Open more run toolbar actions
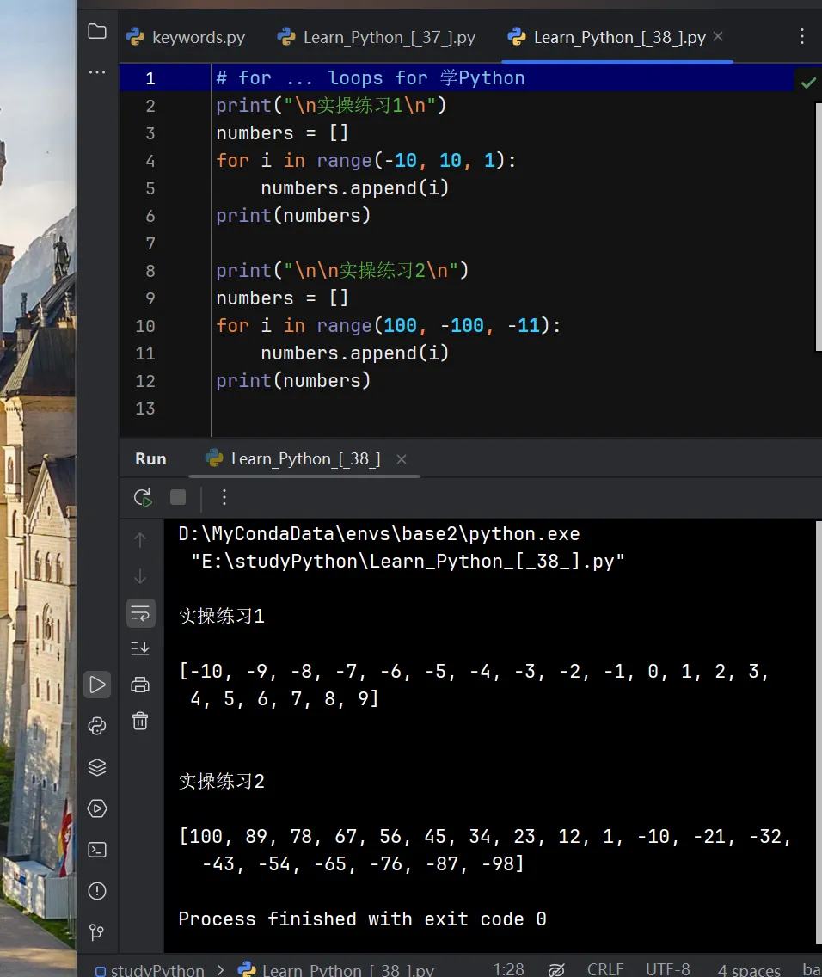The image size is (822, 977). coord(224,497)
